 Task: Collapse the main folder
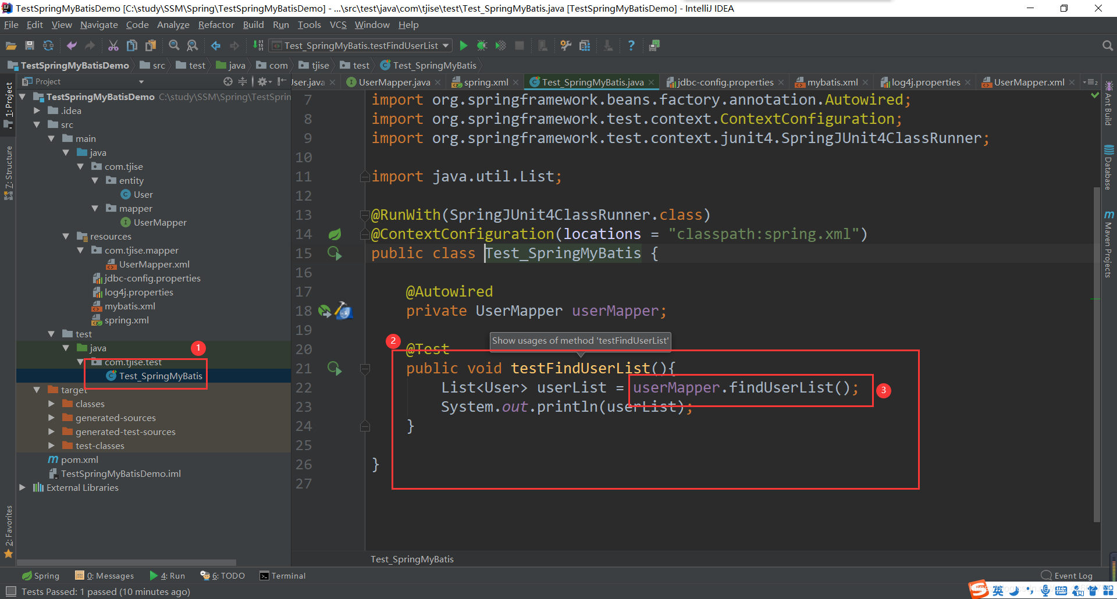pos(51,138)
